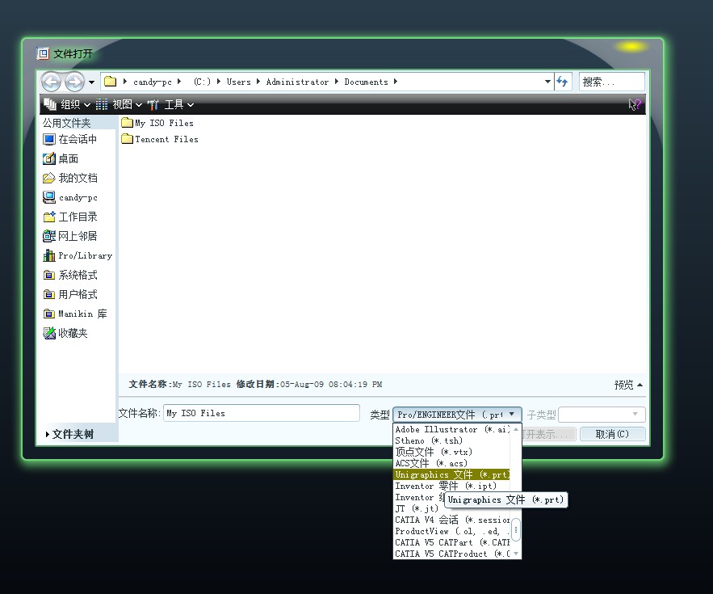Choose Stheno (*.tsh) type
This screenshot has height=594, width=713.
(452, 440)
